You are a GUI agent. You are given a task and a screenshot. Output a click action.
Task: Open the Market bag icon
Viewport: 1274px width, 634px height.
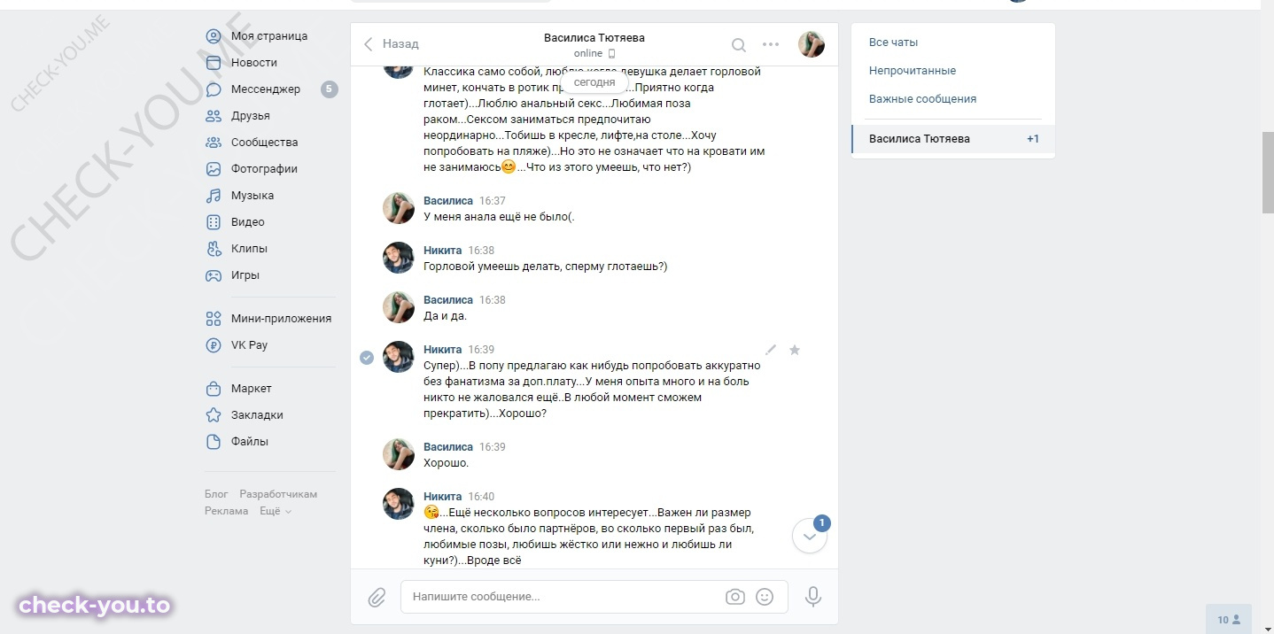click(214, 389)
